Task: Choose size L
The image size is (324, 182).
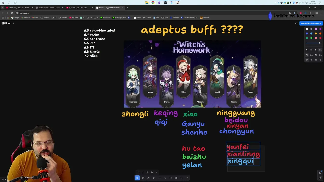Action: (316, 50)
